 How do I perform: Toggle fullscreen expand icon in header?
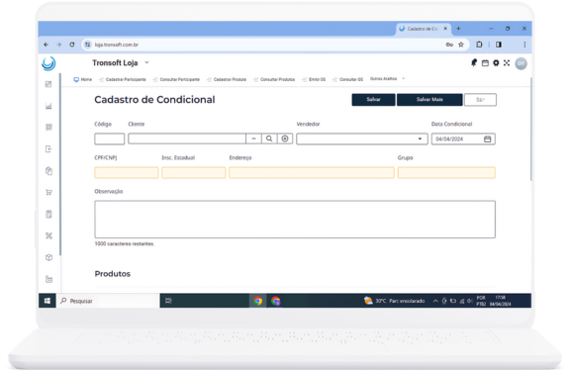click(507, 63)
